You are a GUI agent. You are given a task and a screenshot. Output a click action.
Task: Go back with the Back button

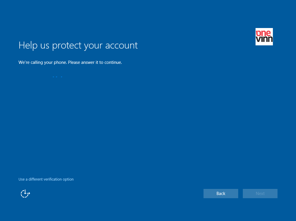tap(221, 194)
